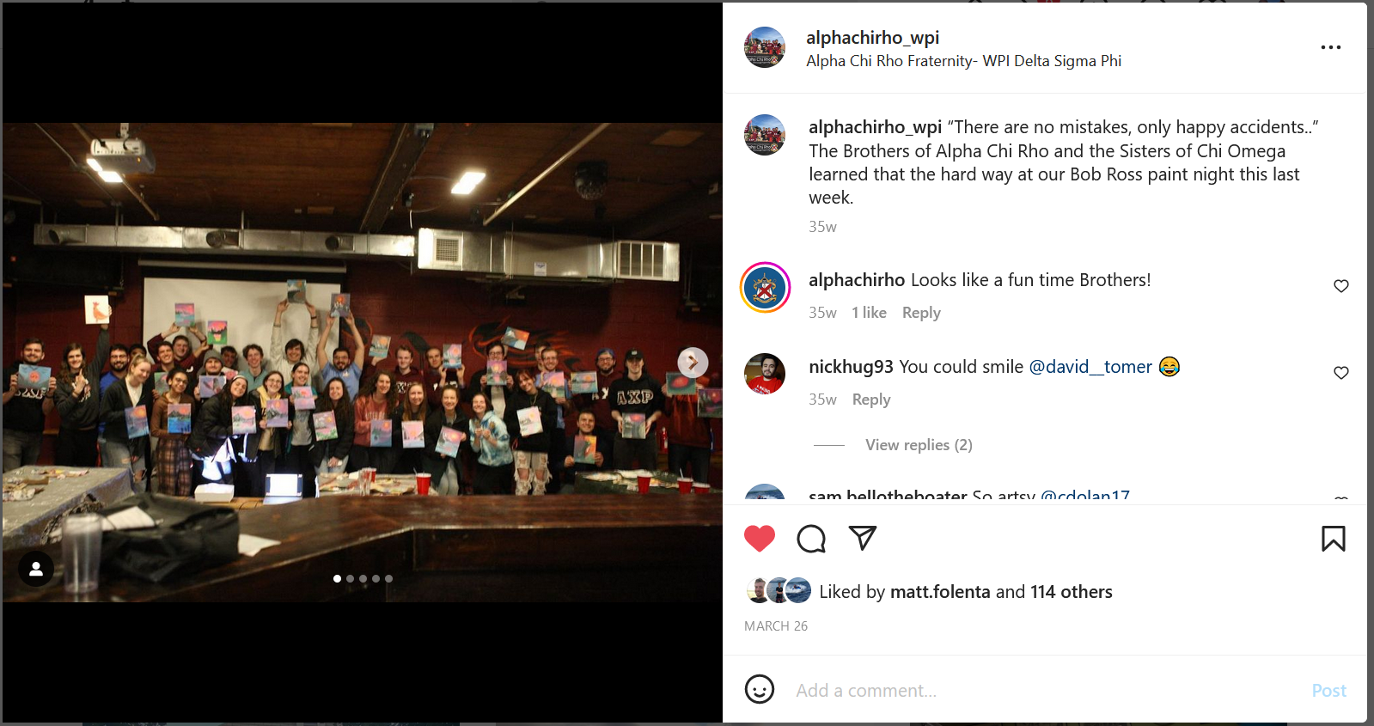Like the nickhug93 comment heart

1341,373
